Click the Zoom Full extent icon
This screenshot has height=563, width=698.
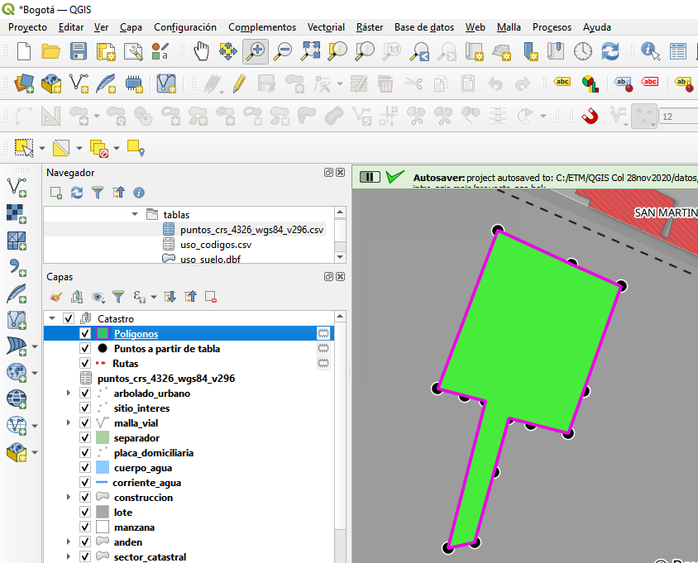coord(310,51)
